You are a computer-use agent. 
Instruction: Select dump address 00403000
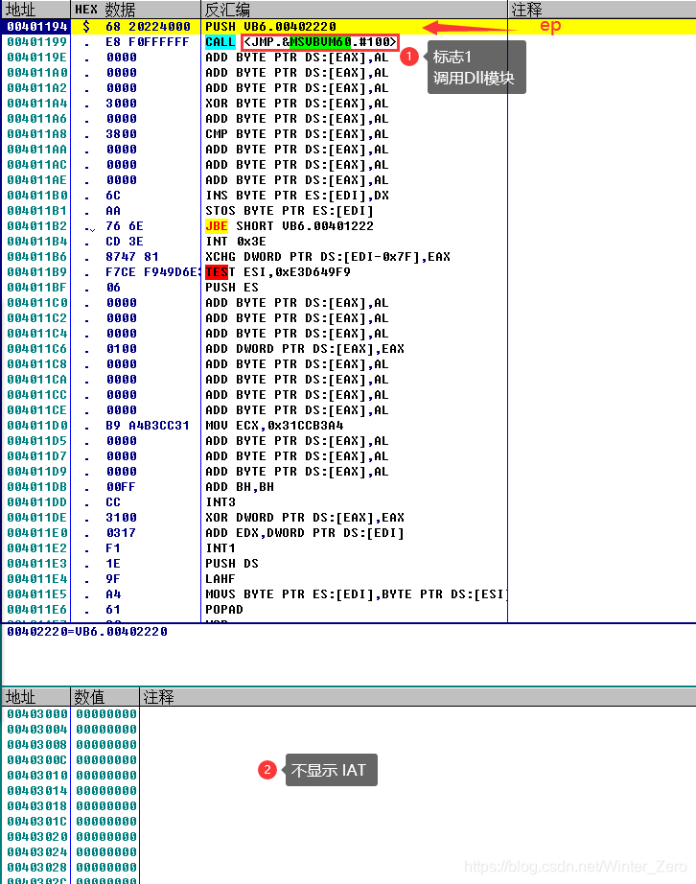pyautogui.click(x=37, y=713)
